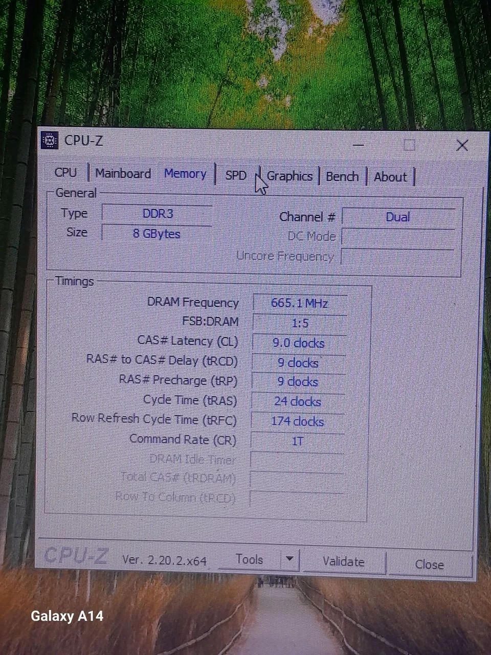Click the Command Rate (CR) label
This screenshot has width=491, height=655.
coord(183,439)
